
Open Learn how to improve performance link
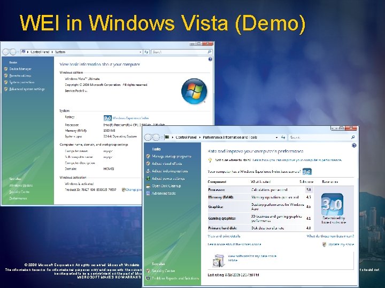coord(297,160)
